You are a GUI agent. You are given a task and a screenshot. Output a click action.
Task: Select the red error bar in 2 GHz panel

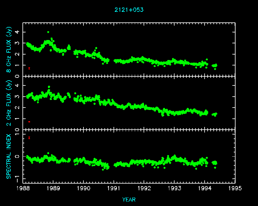coord(29,121)
